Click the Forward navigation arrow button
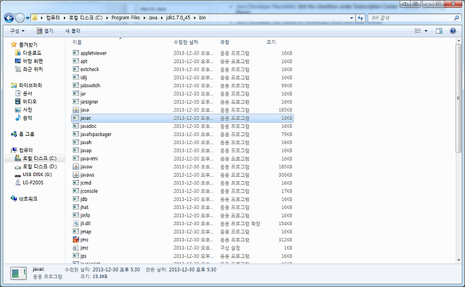This screenshot has width=465, height=287. [19, 18]
